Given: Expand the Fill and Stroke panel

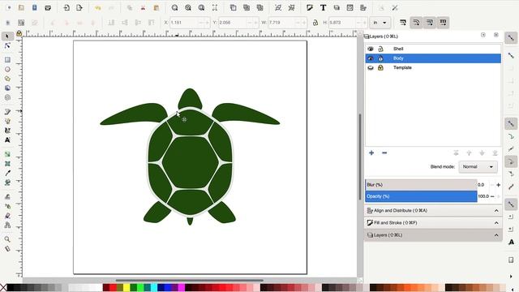Looking at the screenshot, I should (x=433, y=223).
